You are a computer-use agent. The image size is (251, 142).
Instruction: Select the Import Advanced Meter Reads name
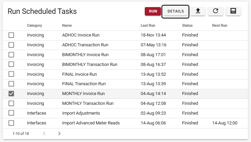click(91, 123)
